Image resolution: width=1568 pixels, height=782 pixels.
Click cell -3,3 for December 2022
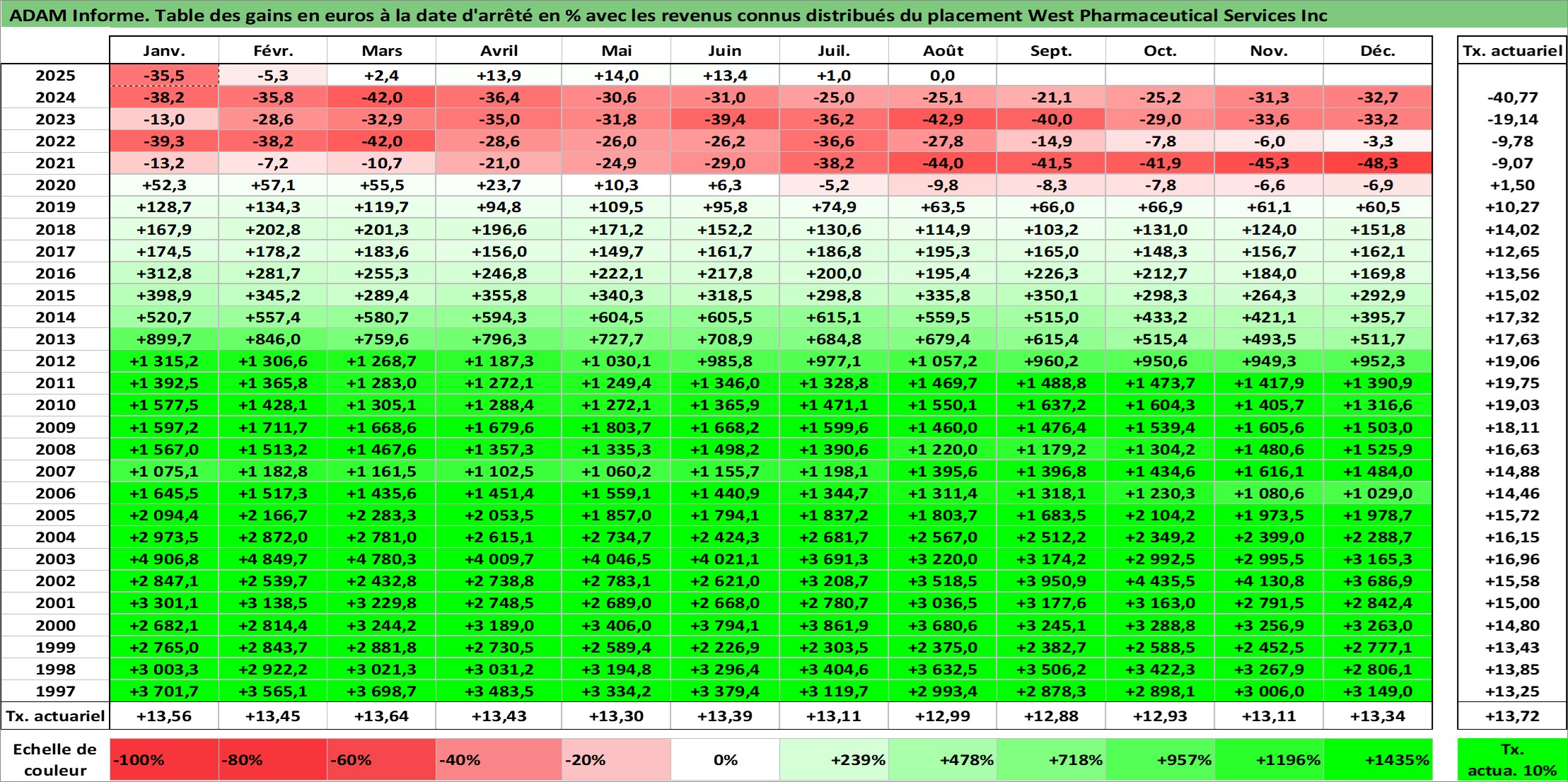(x=1378, y=141)
